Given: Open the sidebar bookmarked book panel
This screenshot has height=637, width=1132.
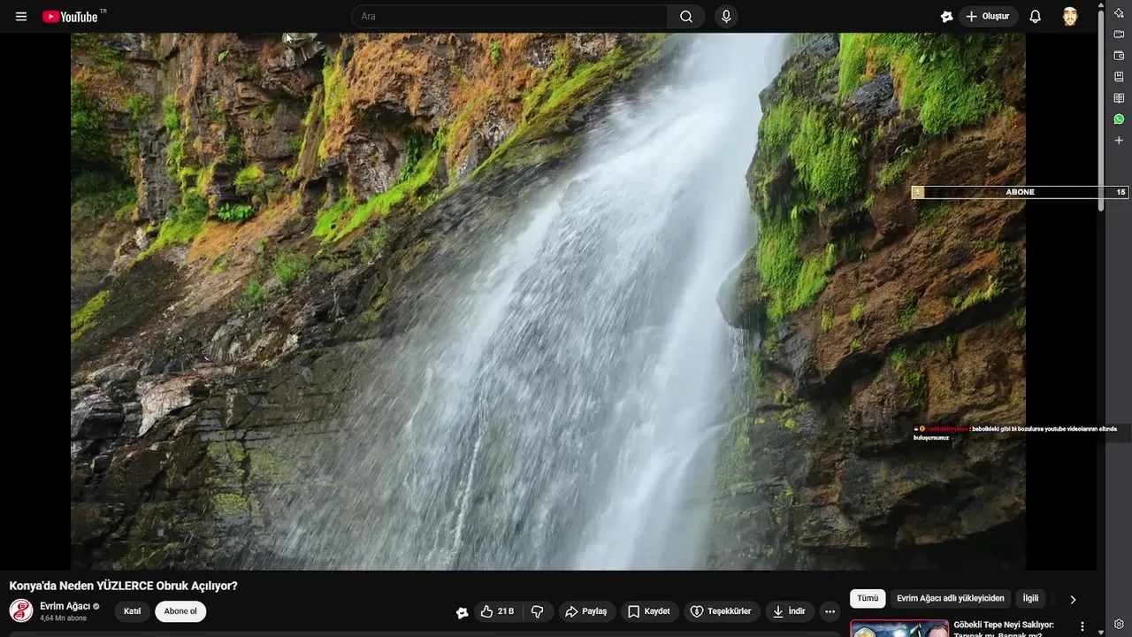Looking at the screenshot, I should pos(1119,77).
